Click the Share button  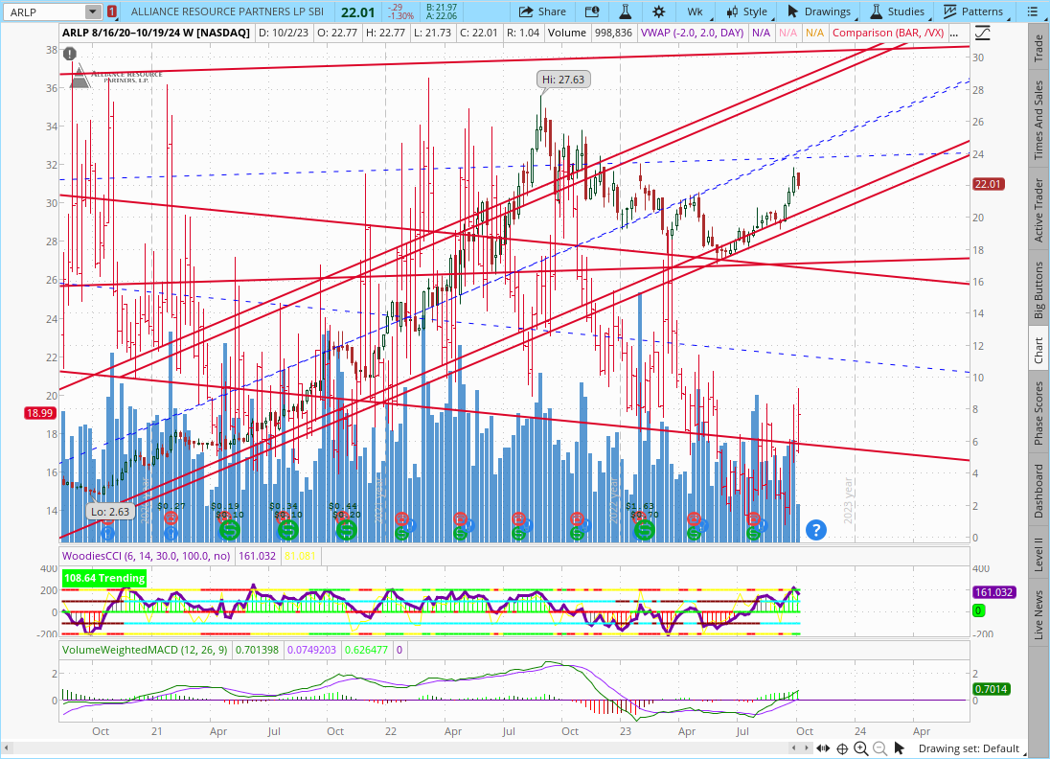(542, 11)
